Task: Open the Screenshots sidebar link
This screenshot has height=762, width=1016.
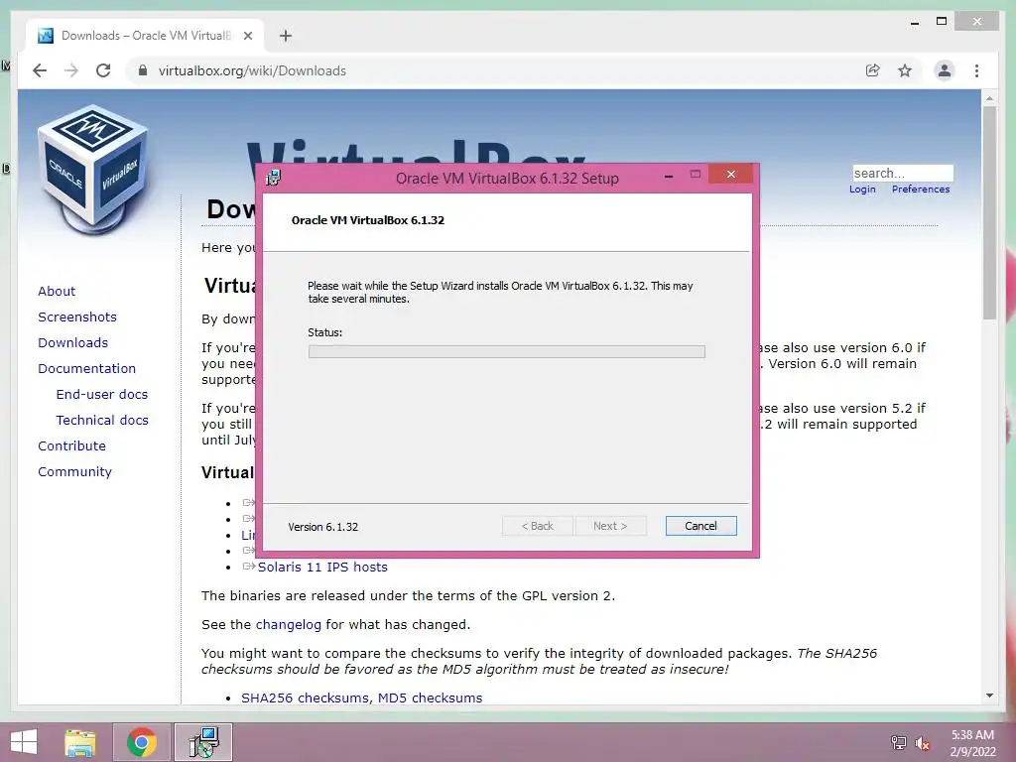Action: point(77,317)
